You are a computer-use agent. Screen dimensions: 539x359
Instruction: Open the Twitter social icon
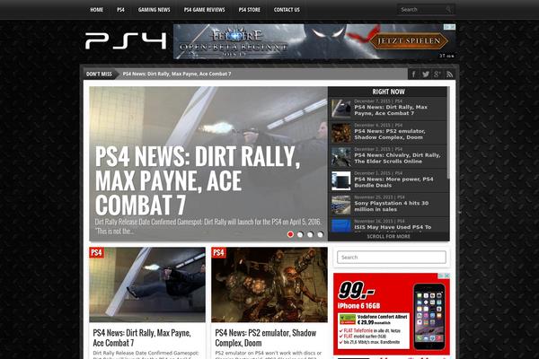426,74
